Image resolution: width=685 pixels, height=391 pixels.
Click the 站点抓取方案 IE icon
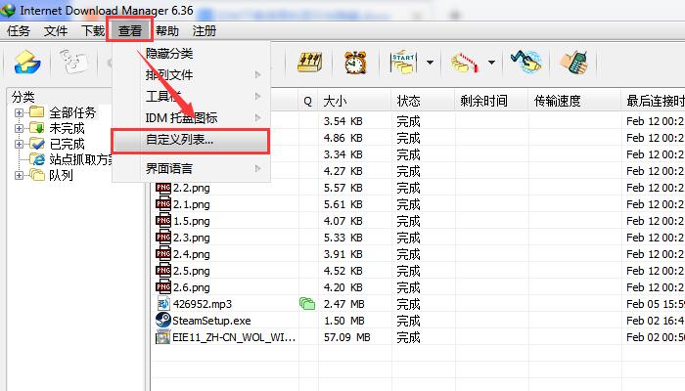[37, 159]
